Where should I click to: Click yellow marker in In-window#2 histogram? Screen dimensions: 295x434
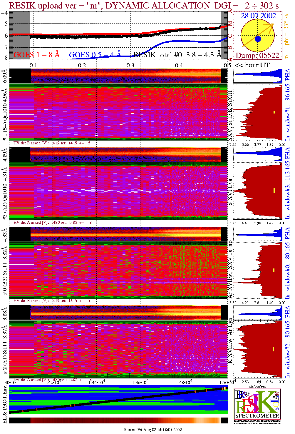[x=273, y=349]
